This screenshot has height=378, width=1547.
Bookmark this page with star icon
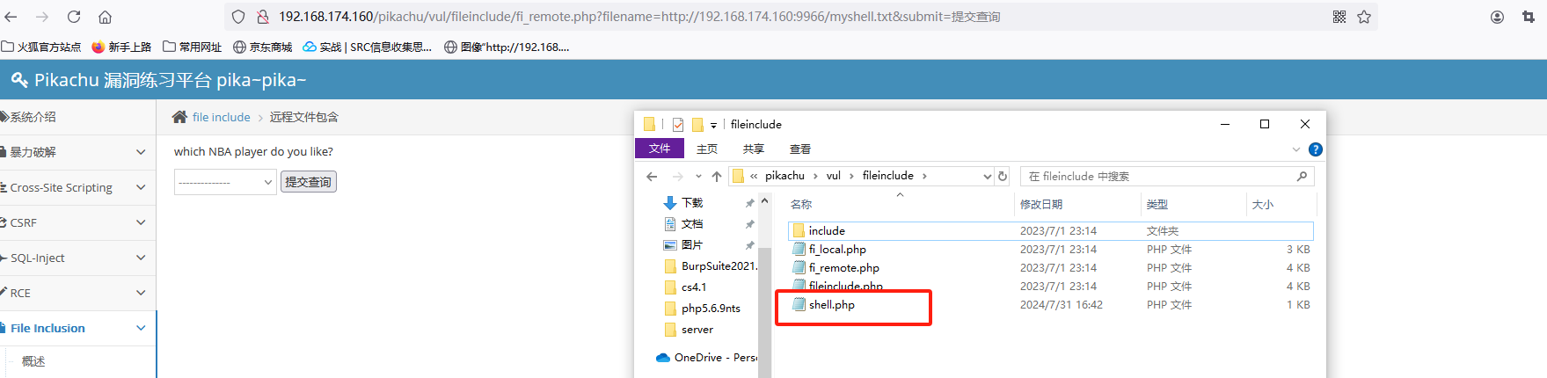coord(1364,17)
